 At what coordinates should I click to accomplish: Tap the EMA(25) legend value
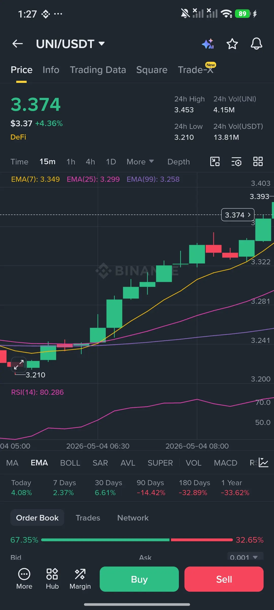coord(93,179)
